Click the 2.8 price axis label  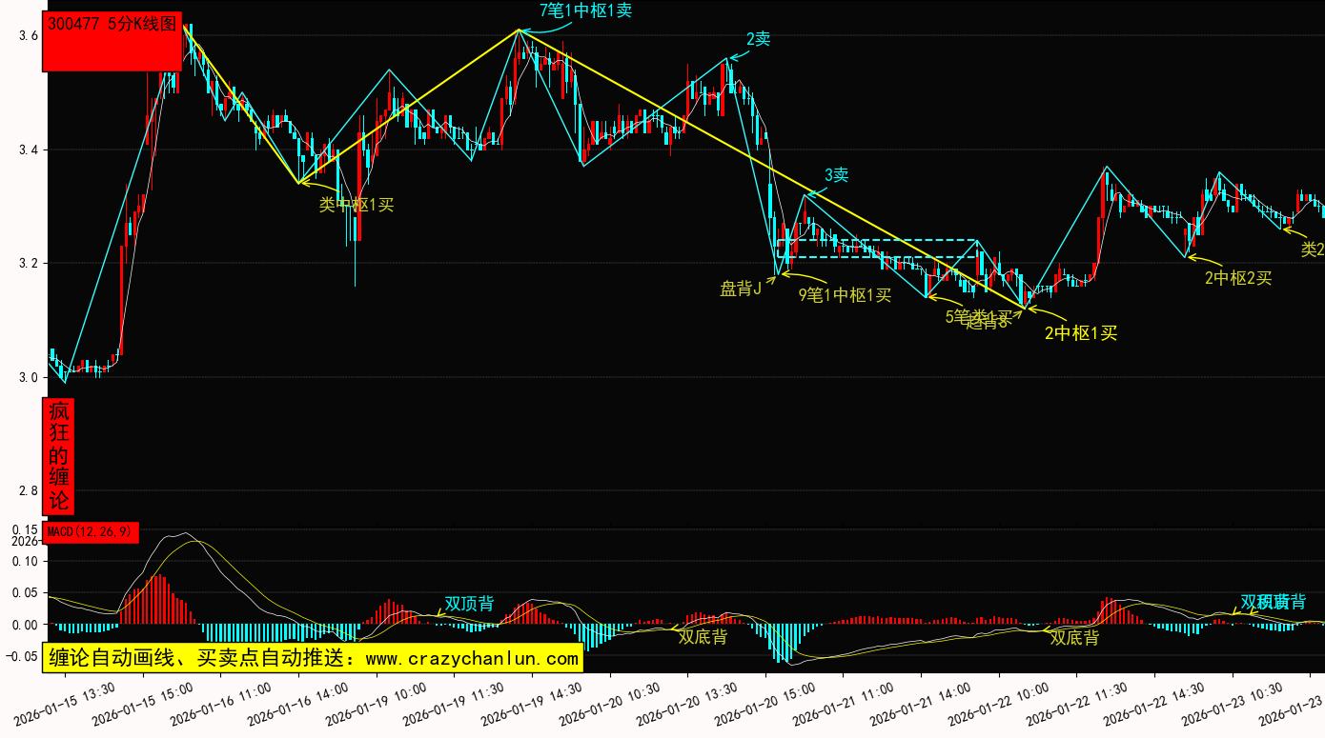coord(28,490)
